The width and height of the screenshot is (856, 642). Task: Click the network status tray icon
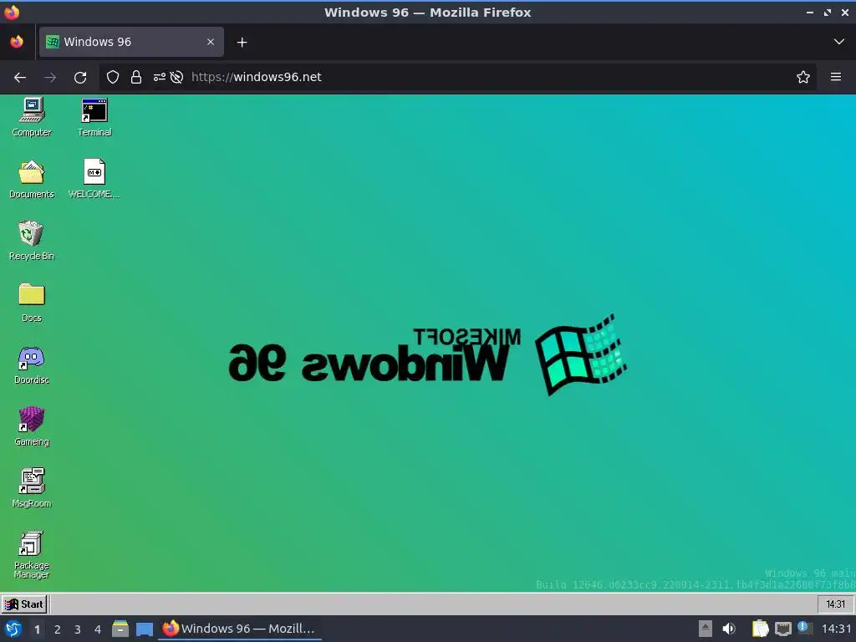(783, 629)
